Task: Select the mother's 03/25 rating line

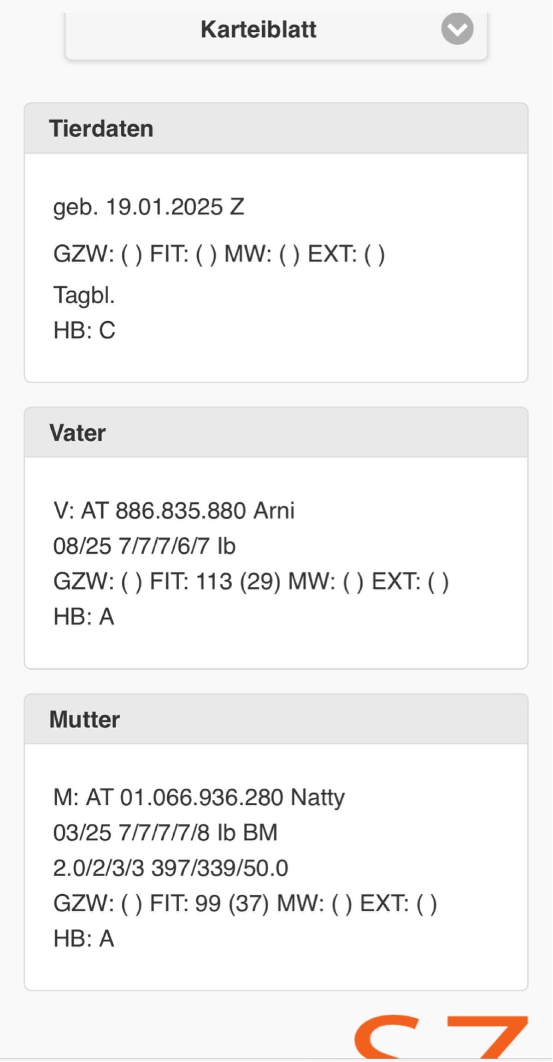Action: coord(165,833)
